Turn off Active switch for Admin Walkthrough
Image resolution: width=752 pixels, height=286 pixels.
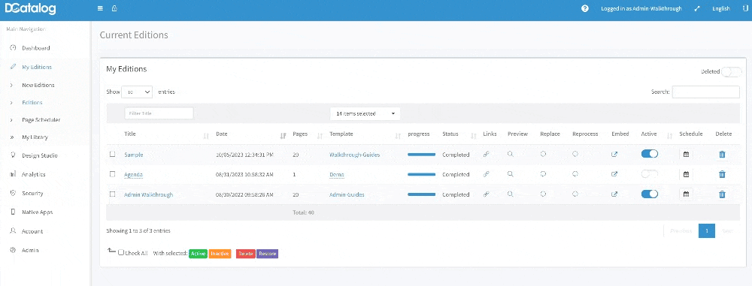[650, 194]
